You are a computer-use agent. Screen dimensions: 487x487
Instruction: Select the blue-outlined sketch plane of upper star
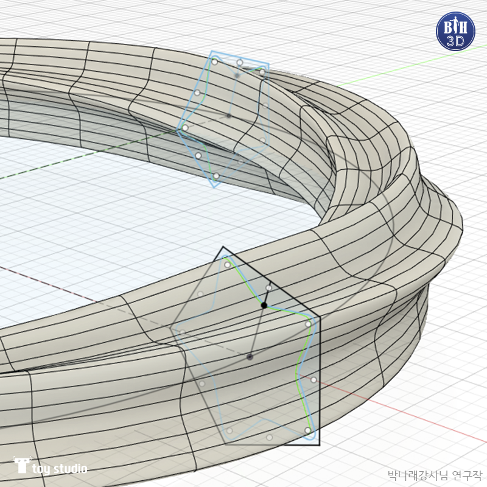pos(223,119)
